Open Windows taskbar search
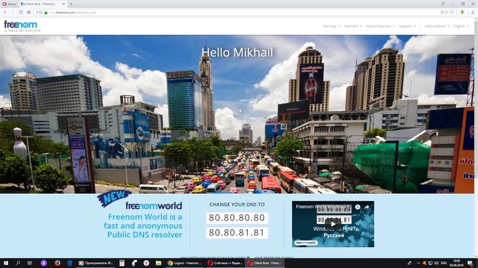This screenshot has width=478, height=268. 18,263
